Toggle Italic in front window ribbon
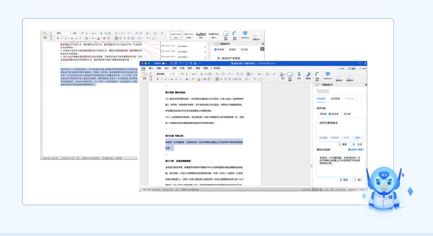Viewport: 433px width, 236px height. tap(162, 79)
